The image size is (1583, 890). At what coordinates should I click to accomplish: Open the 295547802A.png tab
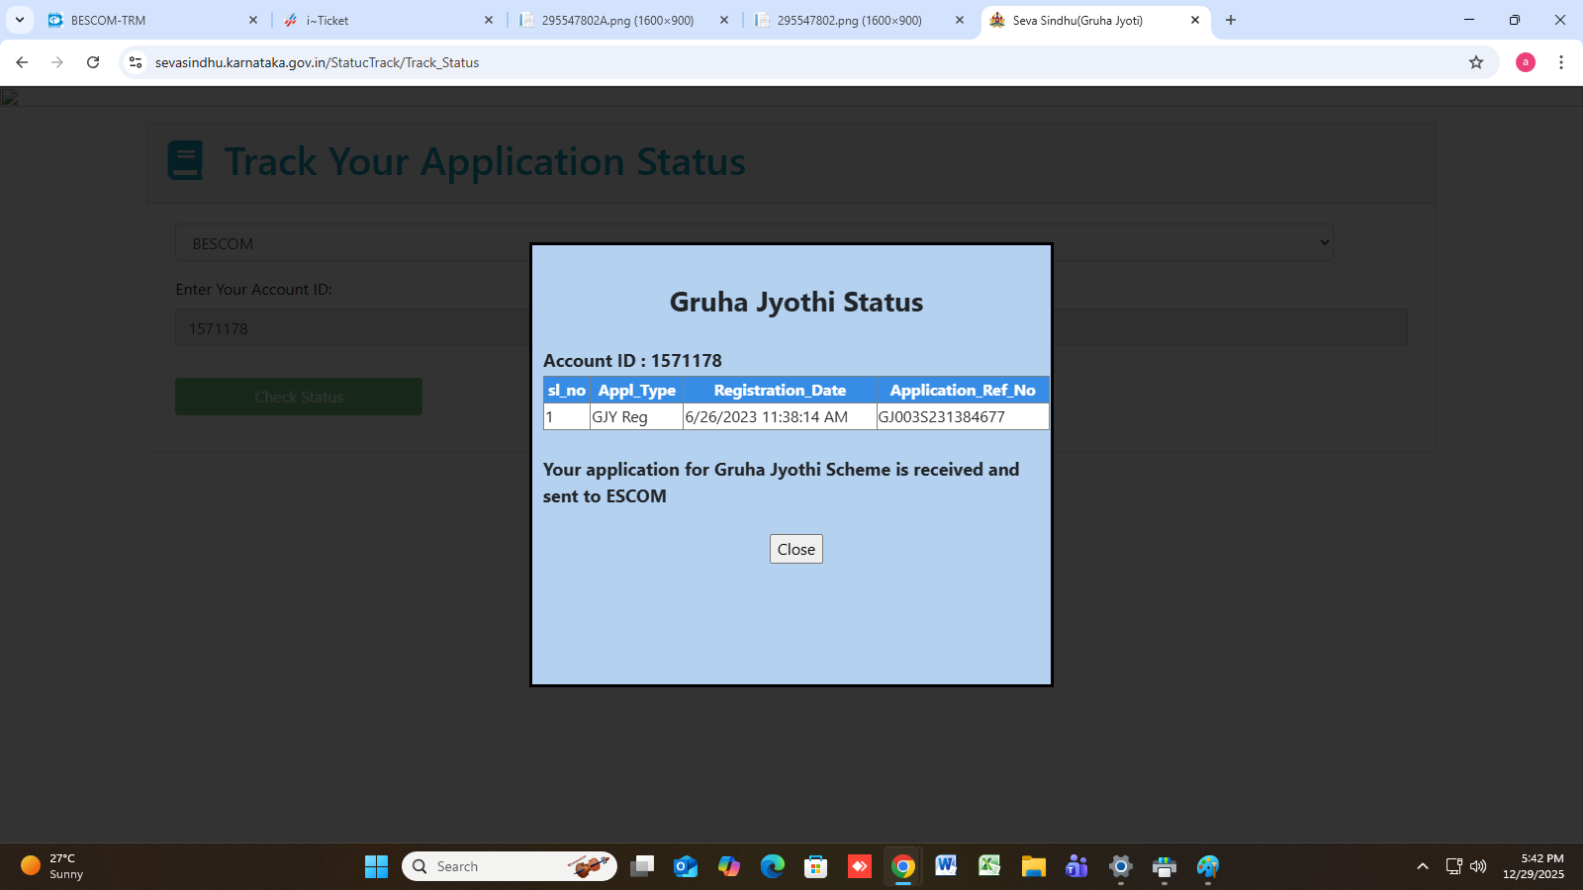[x=618, y=20]
